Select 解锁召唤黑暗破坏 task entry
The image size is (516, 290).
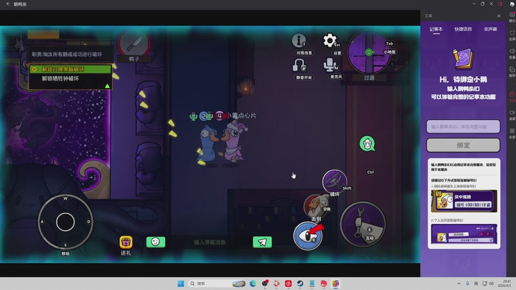70,70
